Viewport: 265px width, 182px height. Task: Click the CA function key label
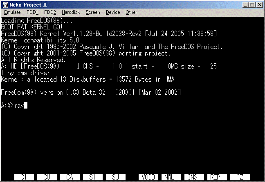70,177
